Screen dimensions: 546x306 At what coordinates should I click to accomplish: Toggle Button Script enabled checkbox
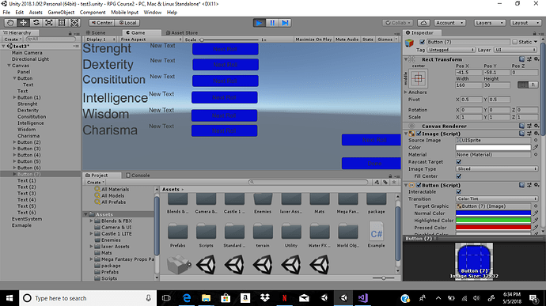pos(419,185)
